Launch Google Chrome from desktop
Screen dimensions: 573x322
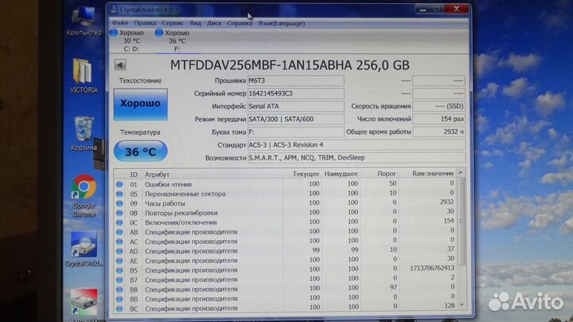84,196
